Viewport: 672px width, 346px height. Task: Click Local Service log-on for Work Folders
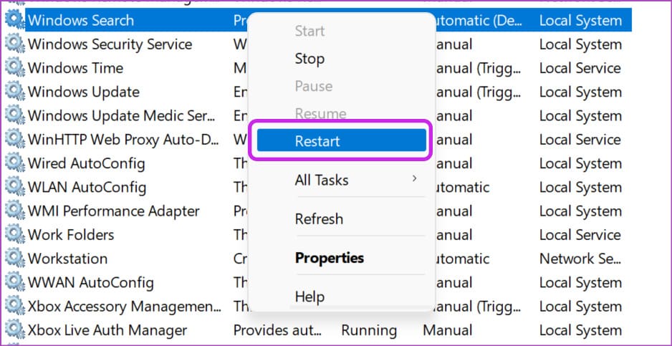pyautogui.click(x=580, y=236)
